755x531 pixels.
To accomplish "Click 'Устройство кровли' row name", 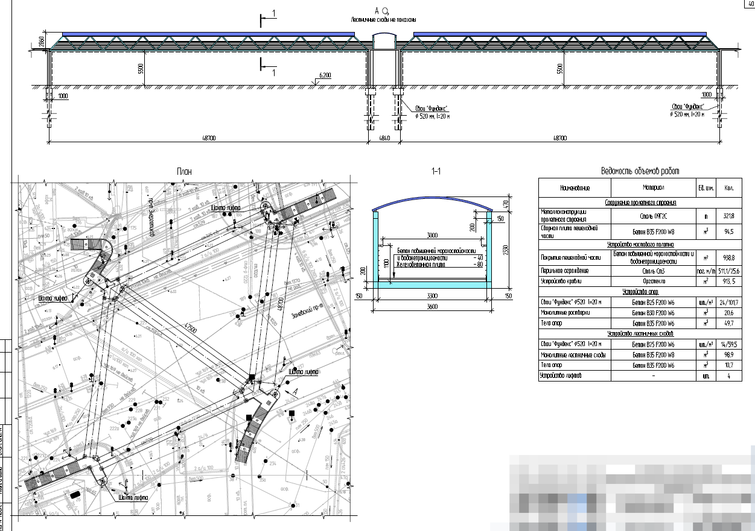I will (560, 281).
